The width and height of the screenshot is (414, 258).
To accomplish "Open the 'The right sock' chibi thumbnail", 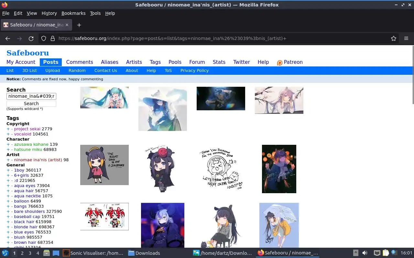I will (x=104, y=165).
